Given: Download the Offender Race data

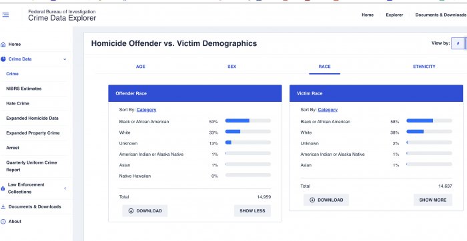Looking at the screenshot, I should [145, 210].
